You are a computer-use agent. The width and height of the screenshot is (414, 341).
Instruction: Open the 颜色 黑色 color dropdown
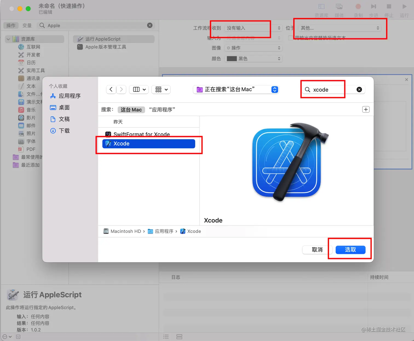(x=254, y=59)
